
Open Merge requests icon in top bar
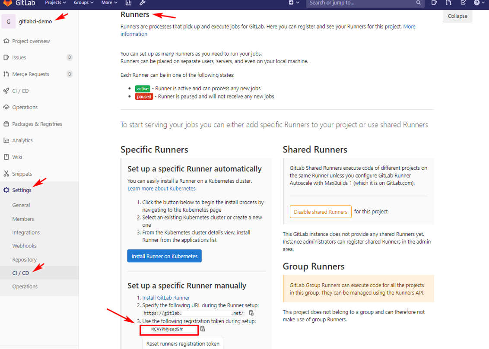(x=448, y=3)
